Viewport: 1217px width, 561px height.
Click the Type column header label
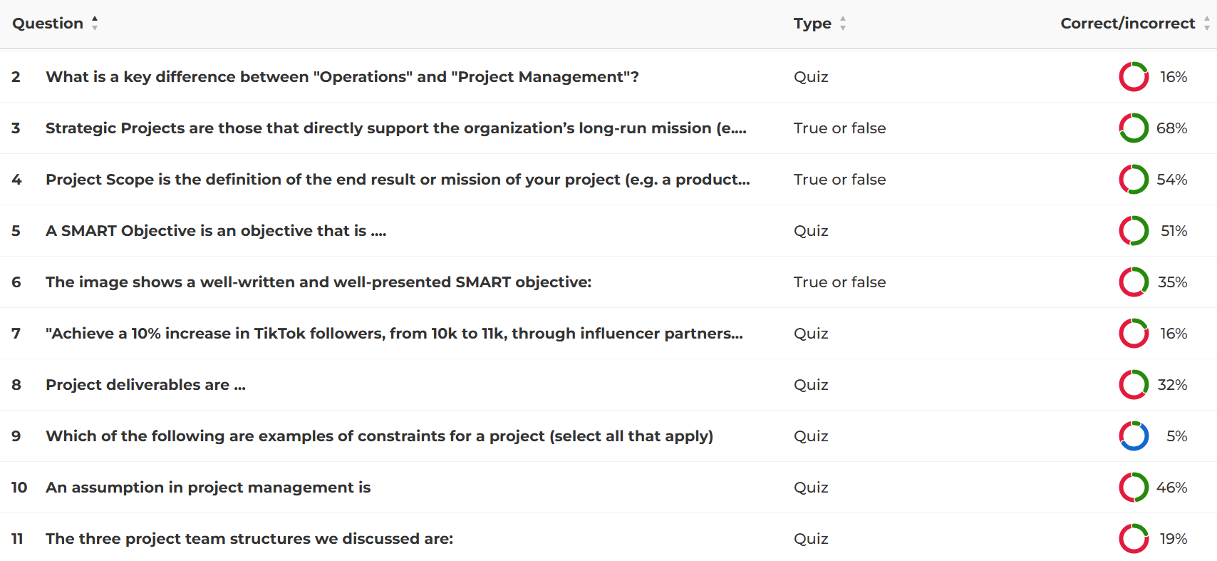[x=812, y=24]
